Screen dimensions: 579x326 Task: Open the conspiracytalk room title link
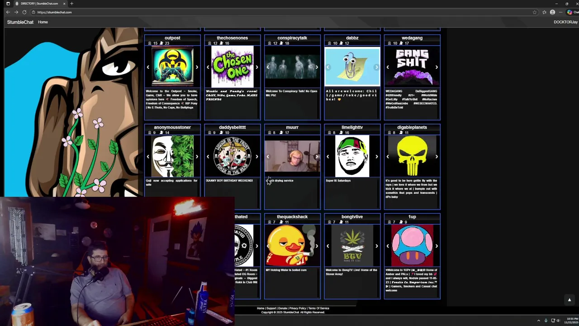(292, 38)
